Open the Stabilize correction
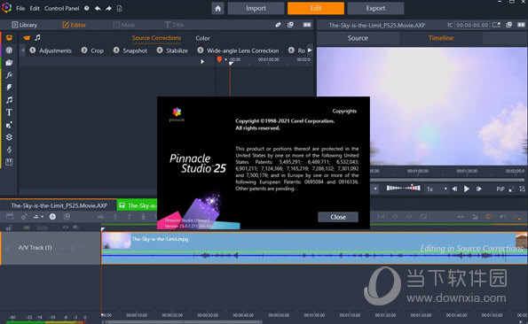This screenshot has height=324, width=528. click(x=172, y=50)
